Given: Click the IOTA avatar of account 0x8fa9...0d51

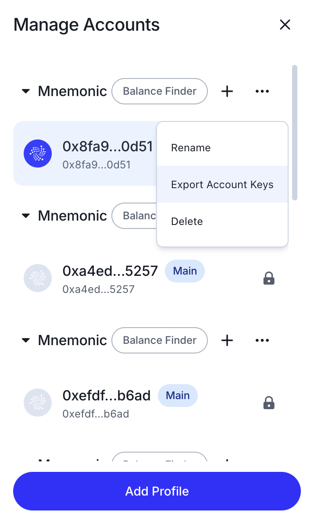Looking at the screenshot, I should click(37, 153).
